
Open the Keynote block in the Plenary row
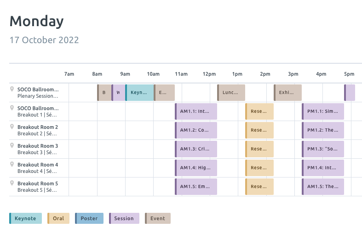[x=139, y=93]
